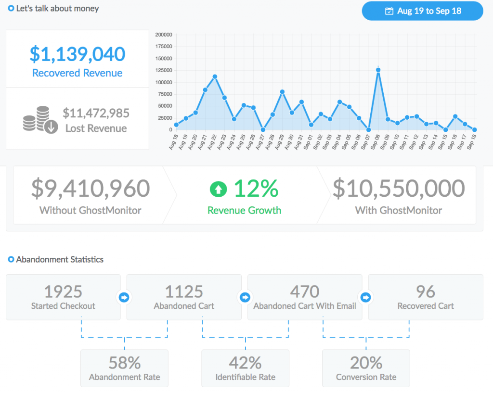
Task: Select the Aug 22 chart data point
Action: (x=215, y=77)
